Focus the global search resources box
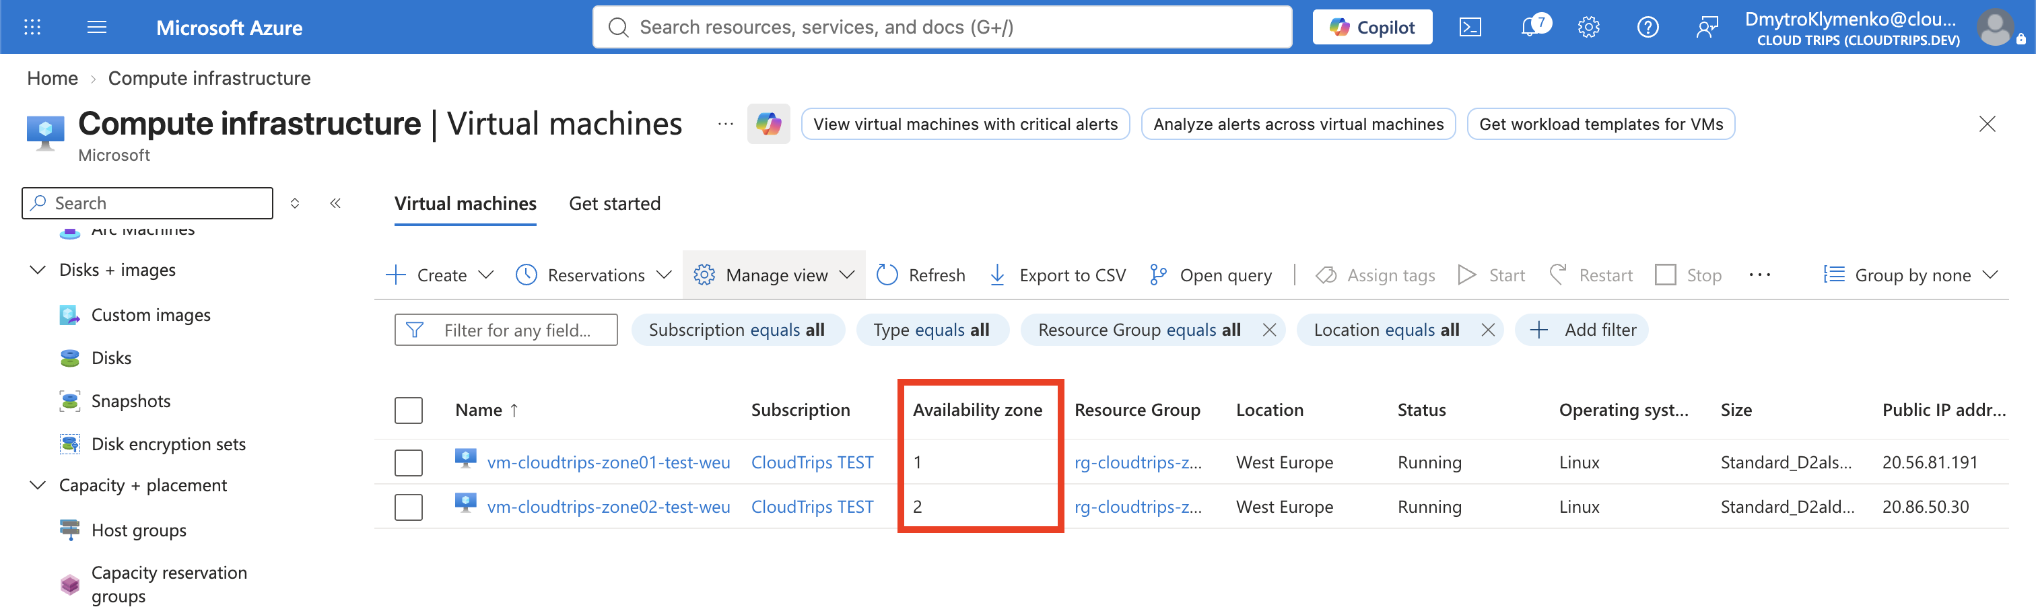 tap(942, 28)
